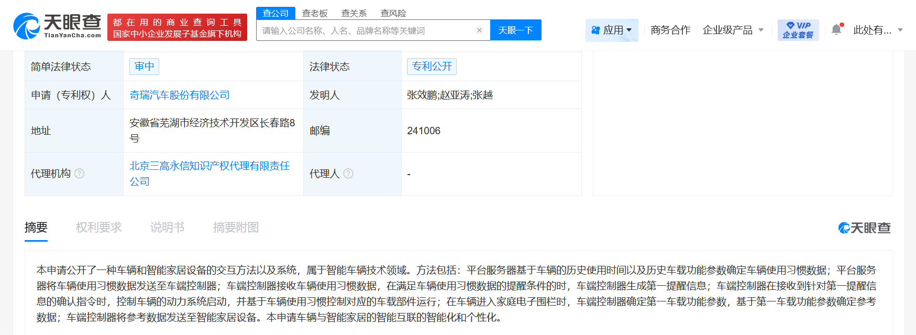Switch to the 摘要 tab
The width and height of the screenshot is (916, 335).
36,228
